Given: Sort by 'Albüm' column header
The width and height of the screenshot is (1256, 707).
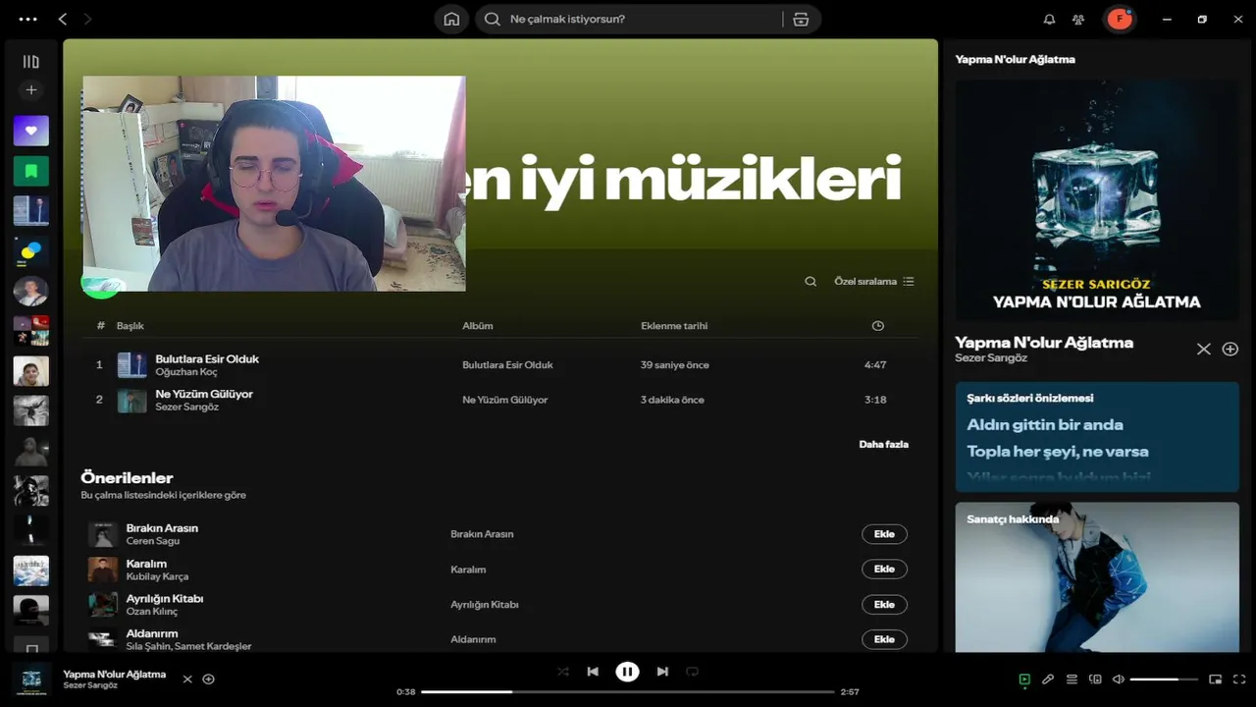Looking at the screenshot, I should pyautogui.click(x=478, y=326).
